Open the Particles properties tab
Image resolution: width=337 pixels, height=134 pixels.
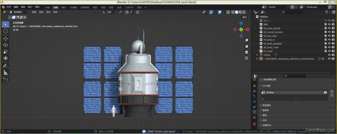point(254,97)
